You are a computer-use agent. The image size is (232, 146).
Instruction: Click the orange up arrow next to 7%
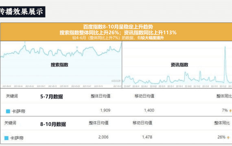[x=230, y=111]
